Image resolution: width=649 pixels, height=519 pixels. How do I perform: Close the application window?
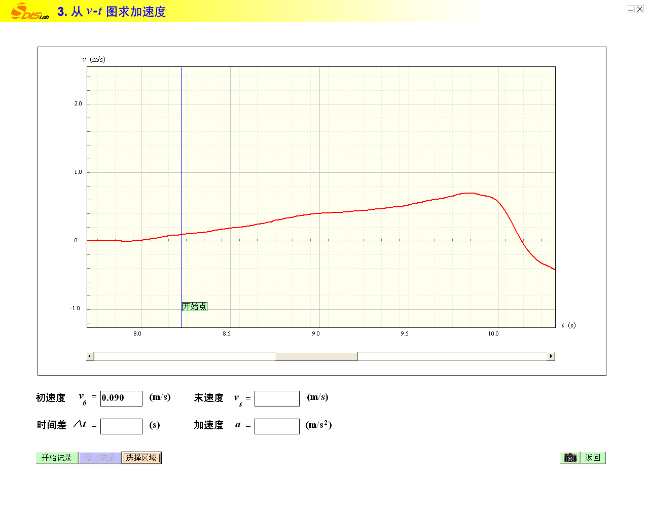(640, 9)
